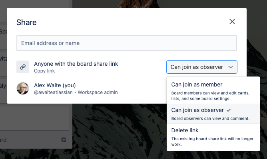Viewport: 267px width, 159px height.
Task: Click the Workspace admin role label
Action: click(x=98, y=92)
